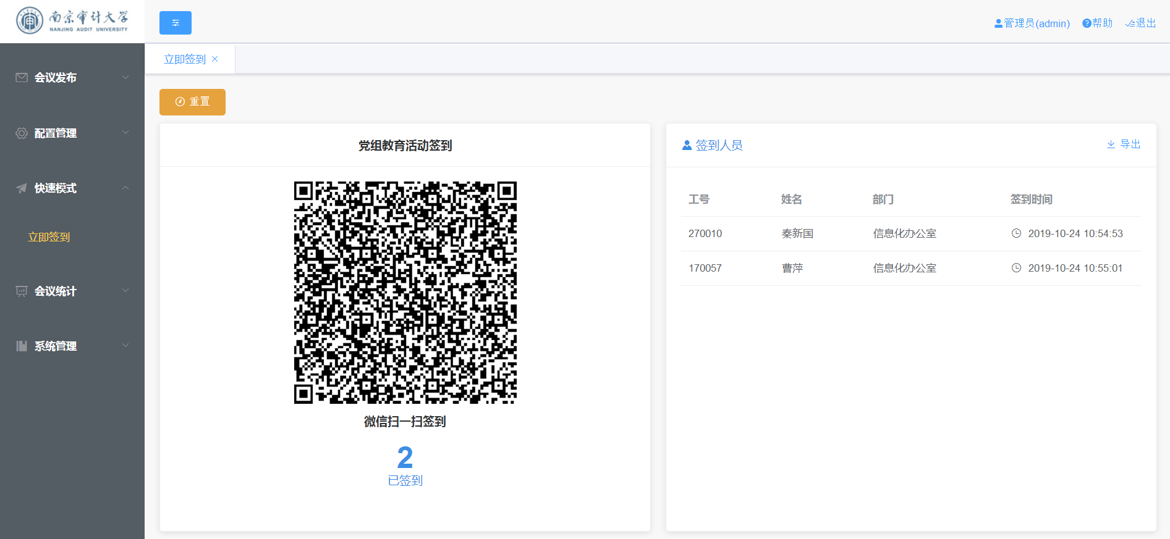
Task: Select 立即签到 in the sidebar
Action: 49,237
